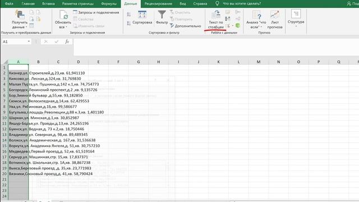Switch to the Рецензирование tab

(158, 4)
